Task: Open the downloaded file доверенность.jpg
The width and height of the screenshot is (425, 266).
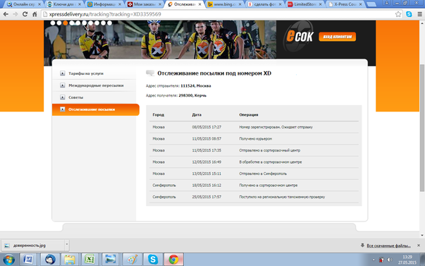Action: [x=33, y=245]
